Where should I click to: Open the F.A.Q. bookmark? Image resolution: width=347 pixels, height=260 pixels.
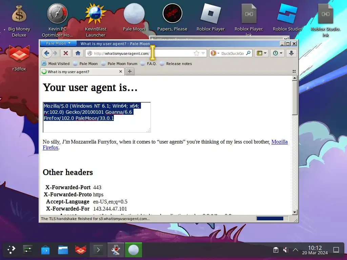tap(148, 64)
